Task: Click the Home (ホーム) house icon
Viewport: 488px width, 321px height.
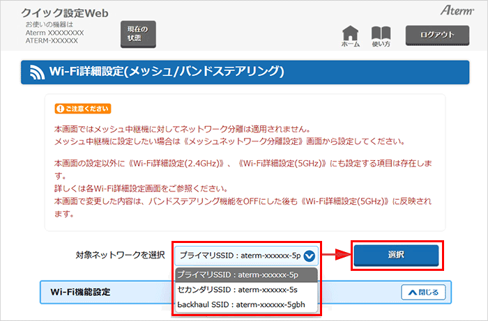Action: (x=351, y=33)
